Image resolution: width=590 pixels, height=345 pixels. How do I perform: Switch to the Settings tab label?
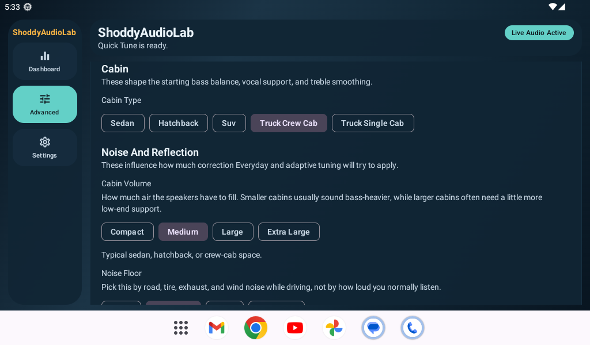pyautogui.click(x=44, y=155)
